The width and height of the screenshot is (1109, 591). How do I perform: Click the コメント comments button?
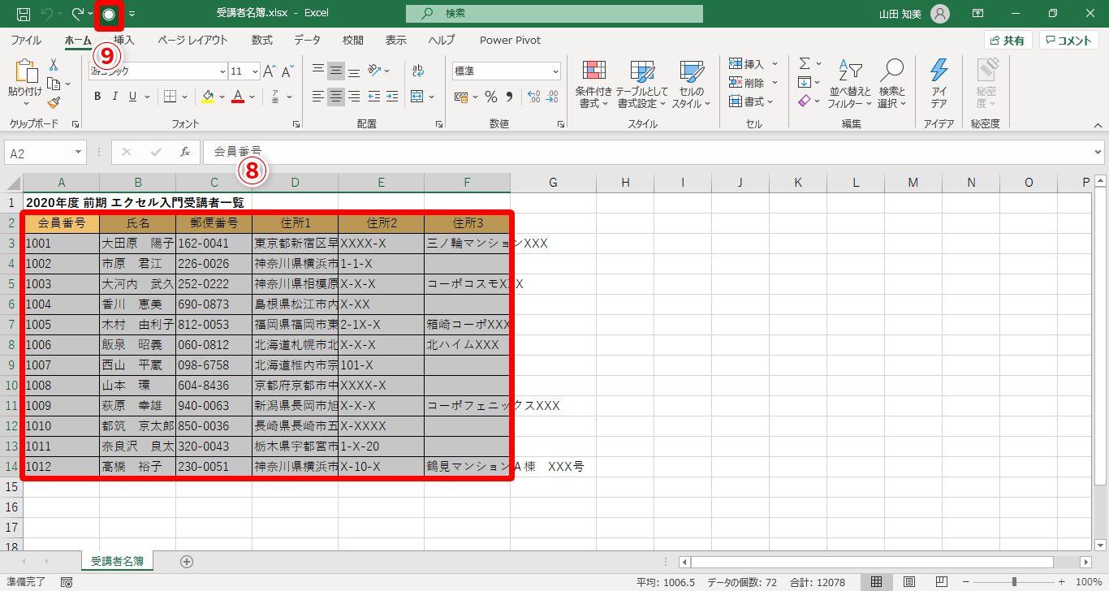pos(1068,40)
